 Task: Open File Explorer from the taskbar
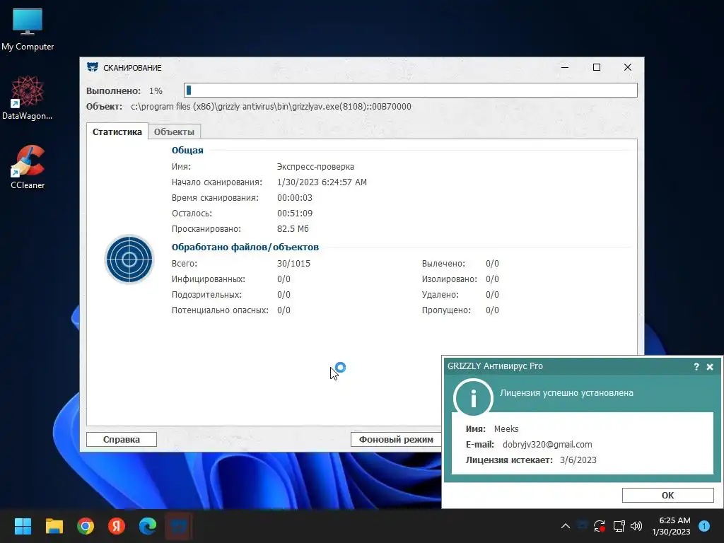tap(54, 526)
